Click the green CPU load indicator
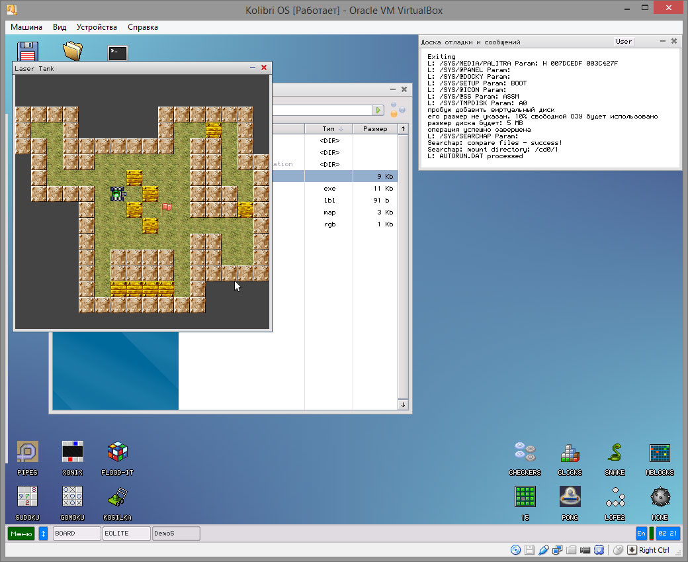 tap(652, 534)
